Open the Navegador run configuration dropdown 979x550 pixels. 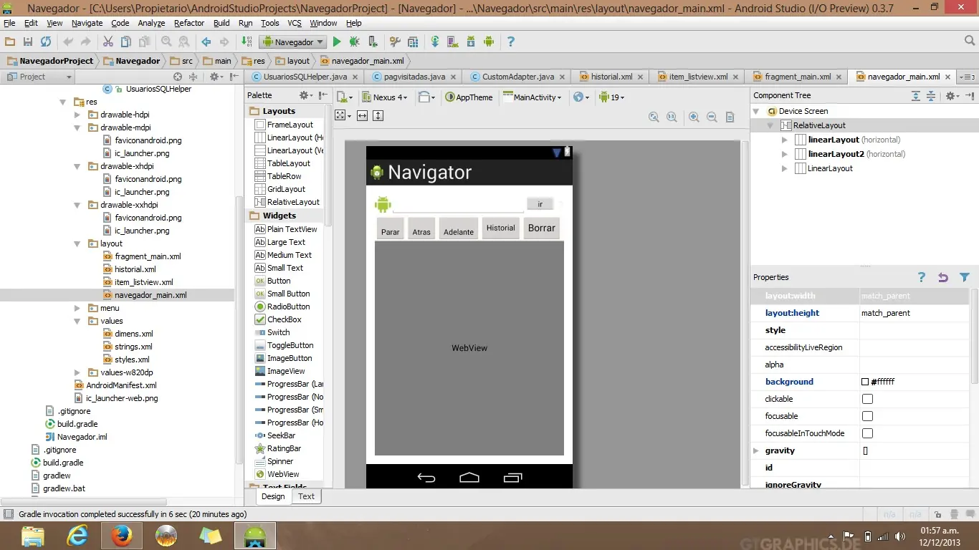(293, 42)
